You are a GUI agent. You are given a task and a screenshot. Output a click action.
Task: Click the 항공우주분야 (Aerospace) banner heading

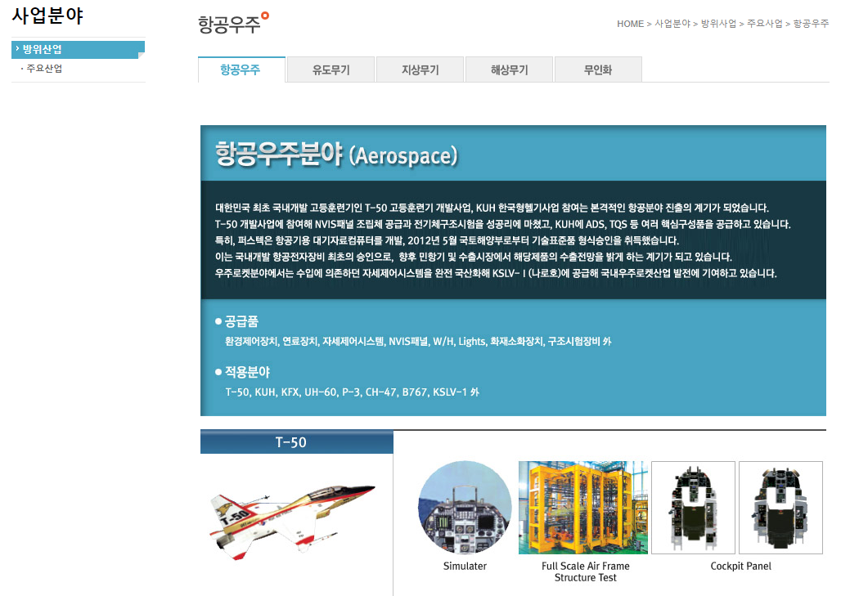(336, 155)
